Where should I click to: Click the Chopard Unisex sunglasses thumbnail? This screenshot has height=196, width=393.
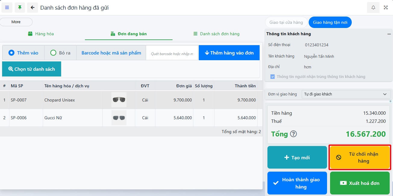click(x=119, y=100)
